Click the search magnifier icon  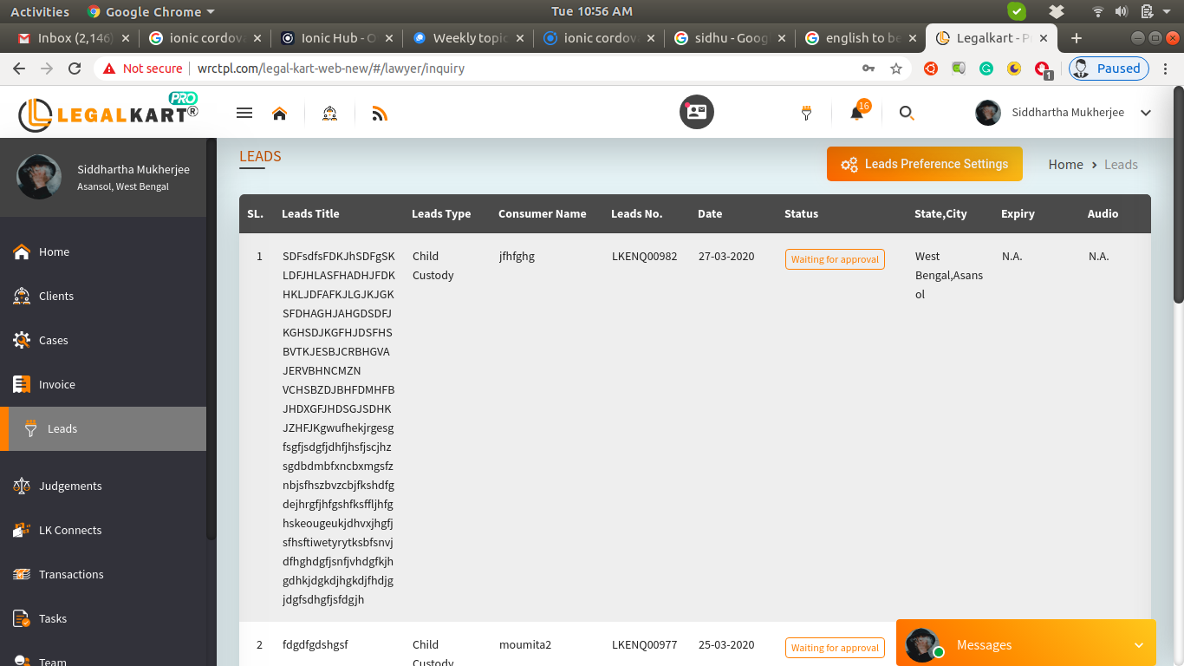click(907, 113)
